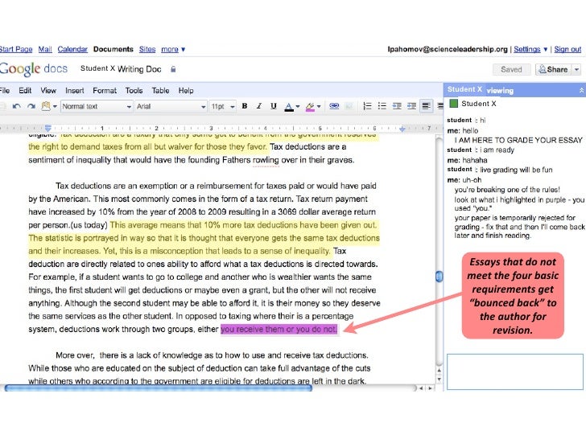Click the horizontal scroll left arrow
Image resolution: width=586 pixels, height=439 pixels.
(421, 388)
